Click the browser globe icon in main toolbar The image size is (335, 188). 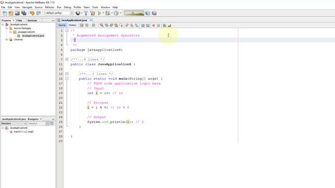click(x=78, y=13)
